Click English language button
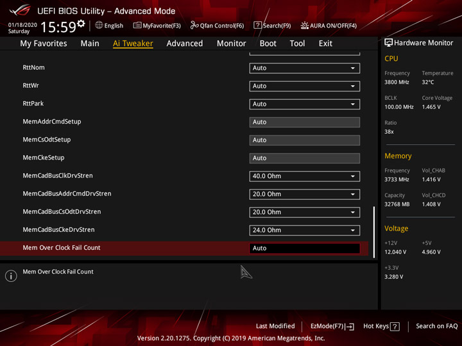Image resolution: width=462 pixels, height=346 pixels. (109, 26)
